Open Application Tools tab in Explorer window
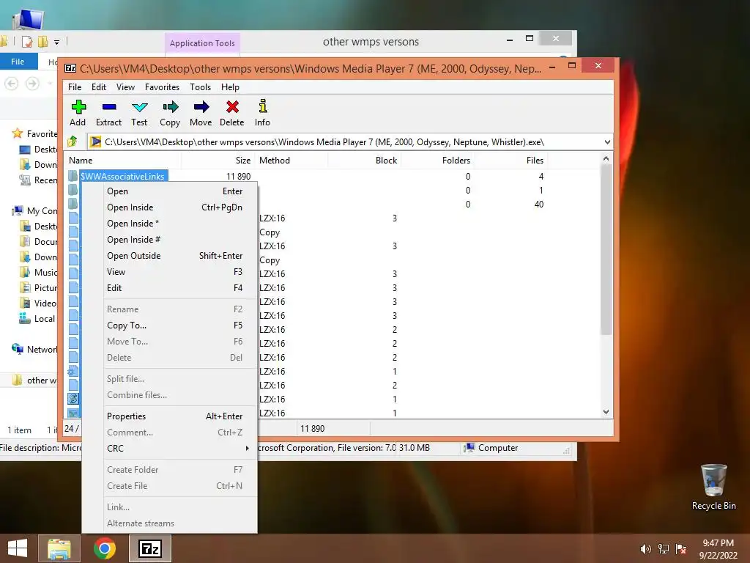The width and height of the screenshot is (750, 563). pyautogui.click(x=202, y=43)
